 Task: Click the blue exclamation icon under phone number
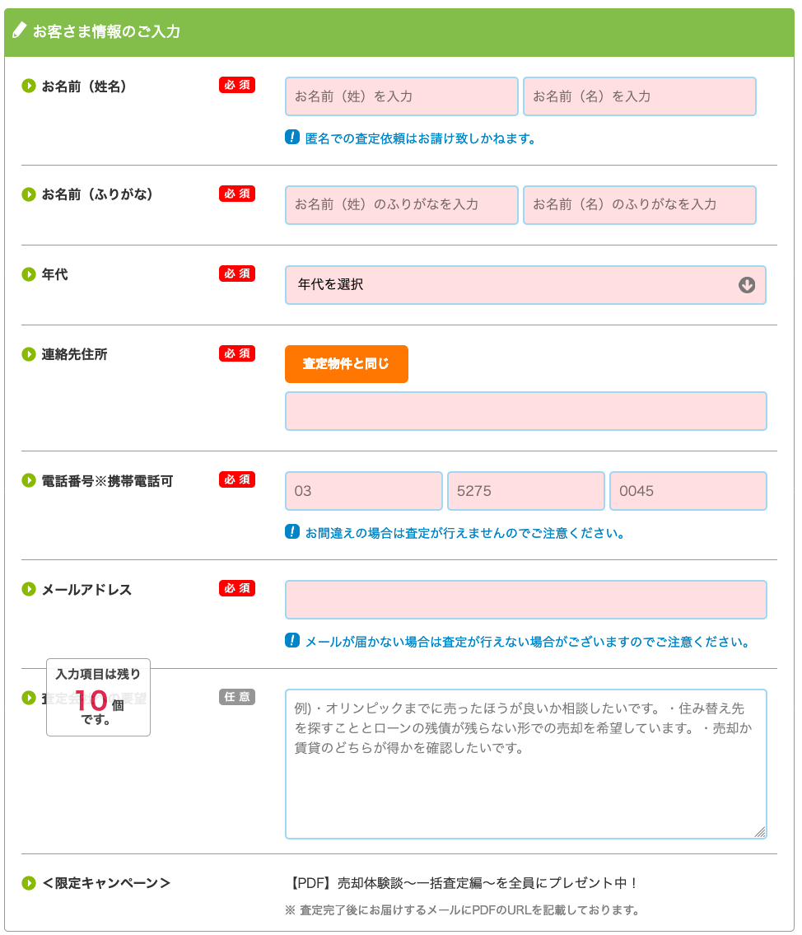tap(292, 531)
